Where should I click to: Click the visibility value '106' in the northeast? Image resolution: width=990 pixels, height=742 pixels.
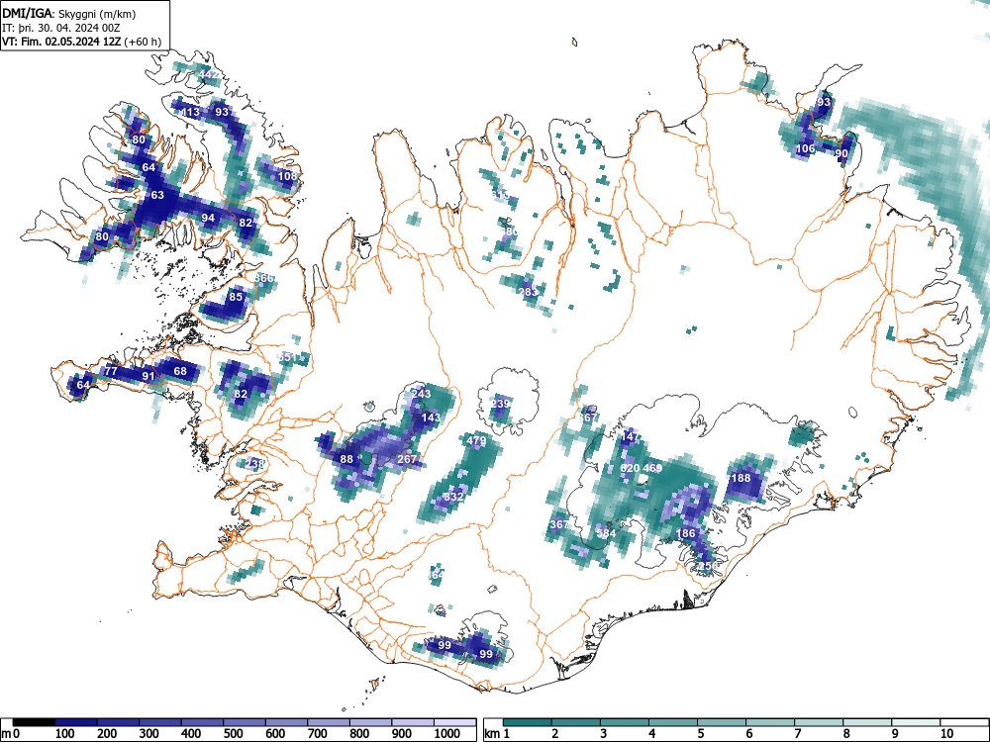point(805,149)
